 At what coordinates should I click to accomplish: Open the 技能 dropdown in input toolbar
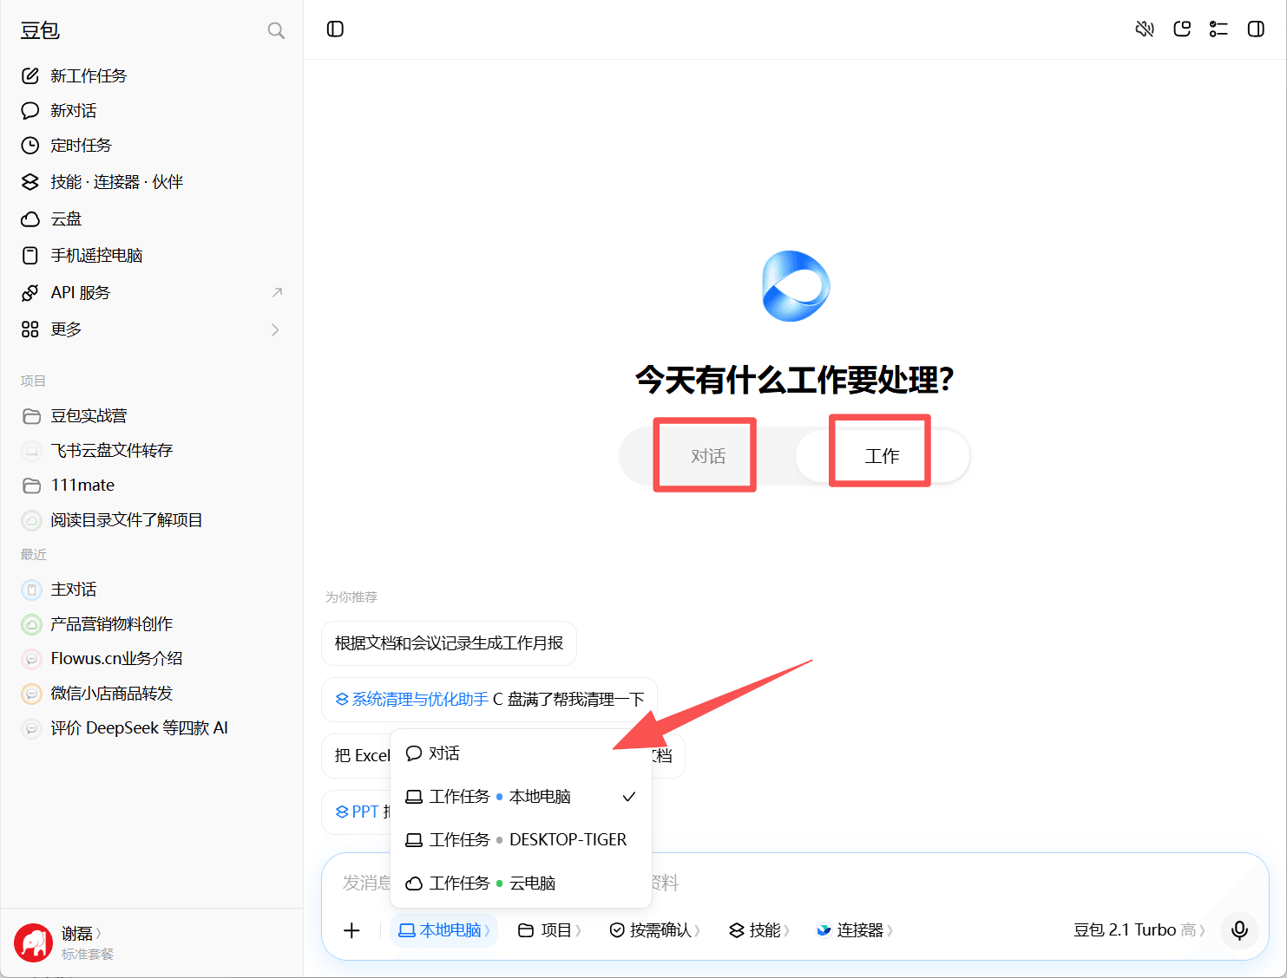pos(758,930)
